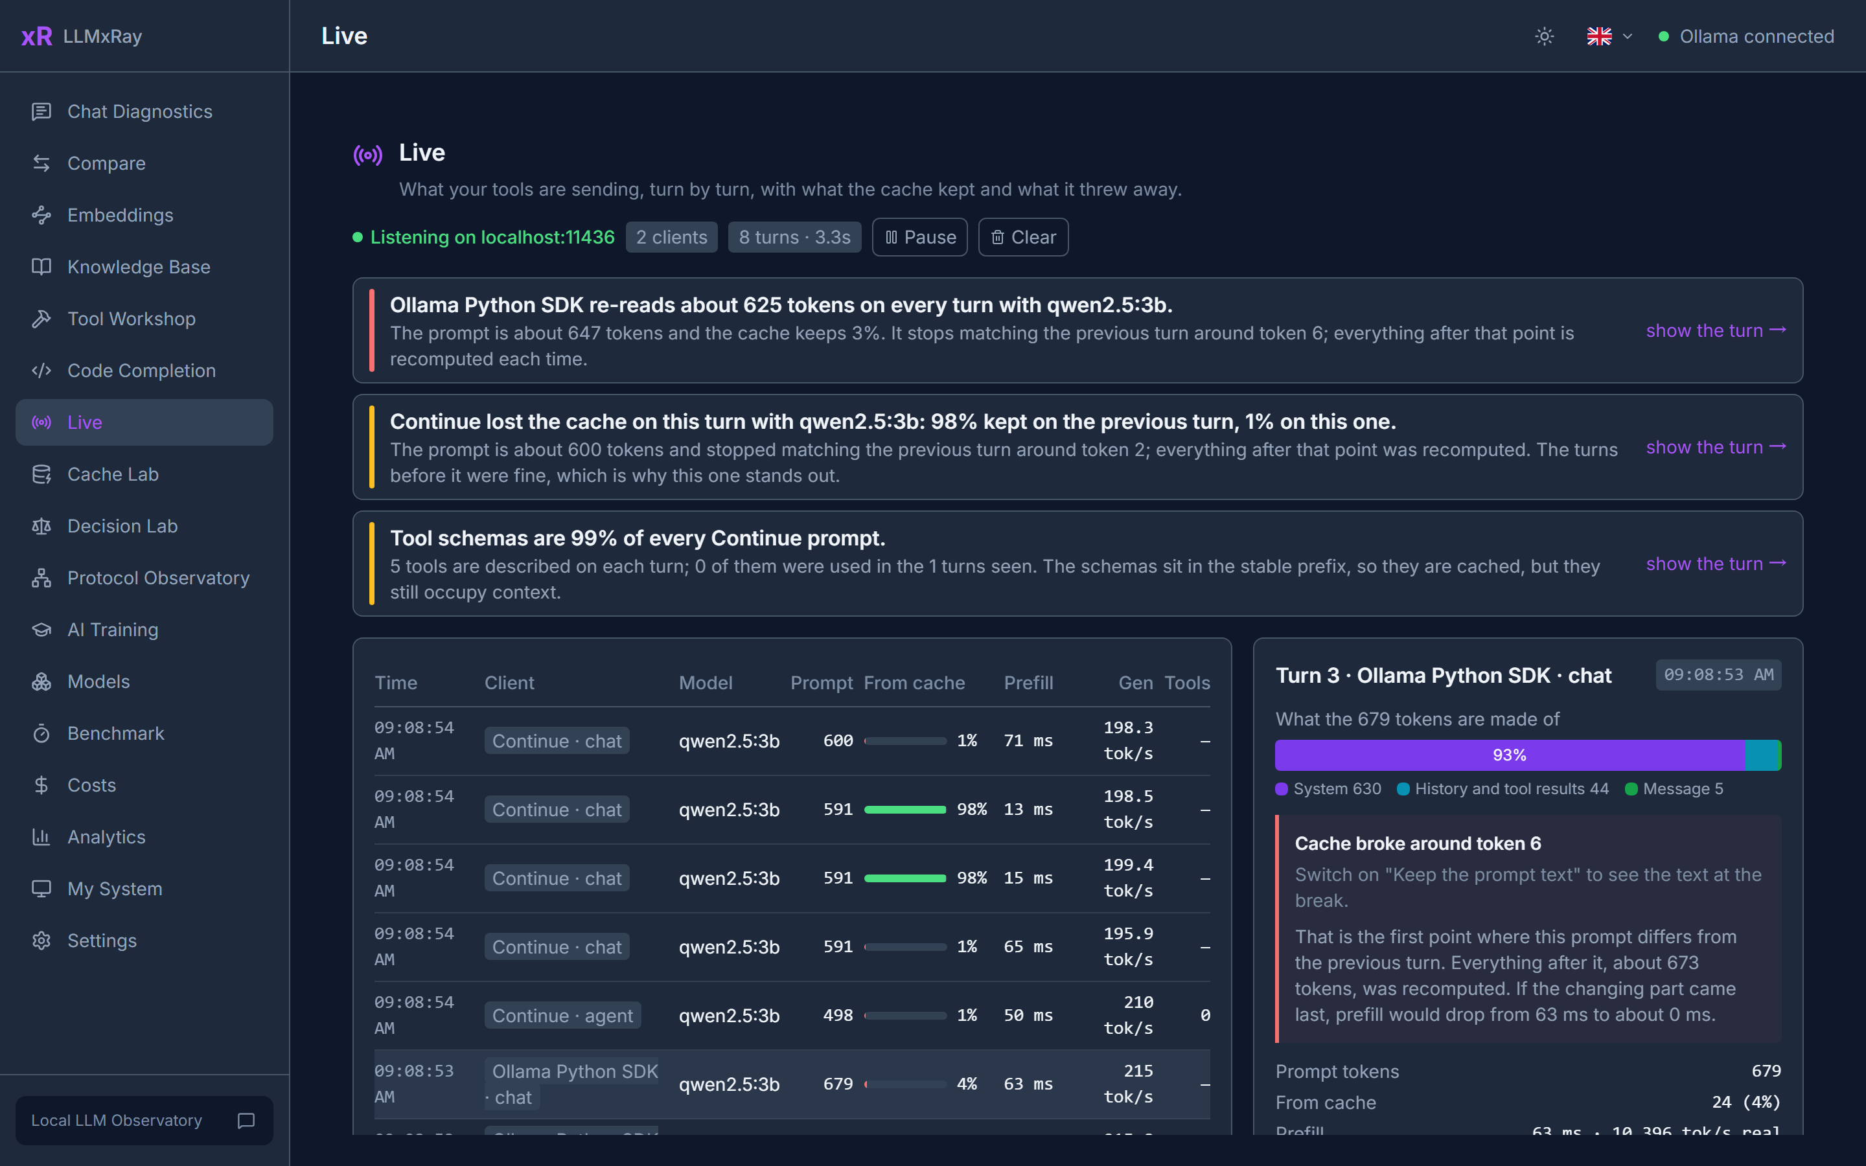Open the Costs dollar icon
Viewport: 1866px width, 1166px height.
point(41,785)
